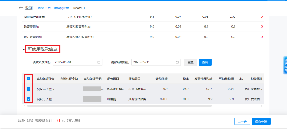Click the 重置 button
The width and height of the screenshot is (287, 129).
191,62
